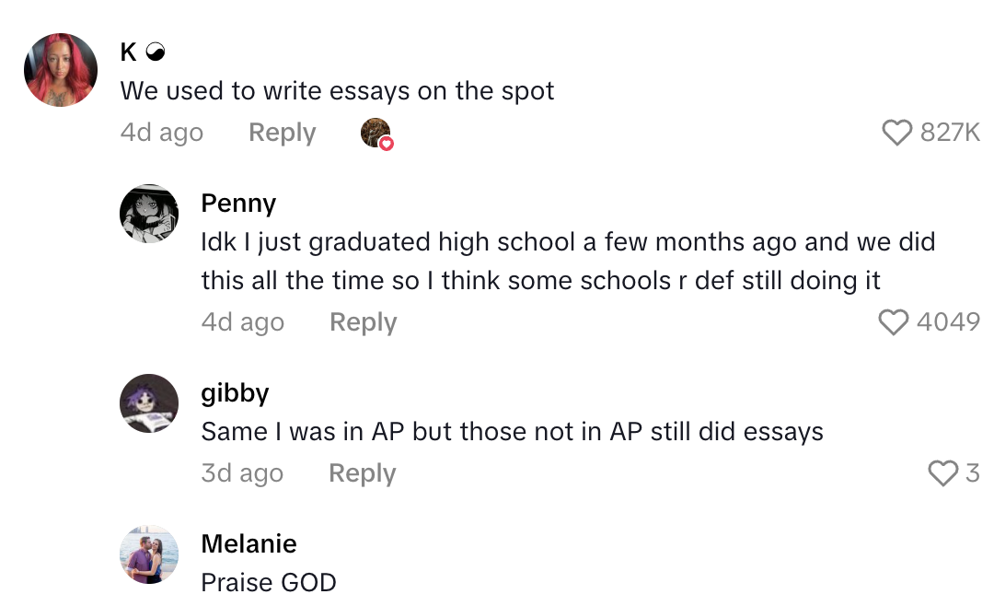Click the creator-liked badge under K's comment
This screenshot has width=994, height=606.
click(x=376, y=133)
